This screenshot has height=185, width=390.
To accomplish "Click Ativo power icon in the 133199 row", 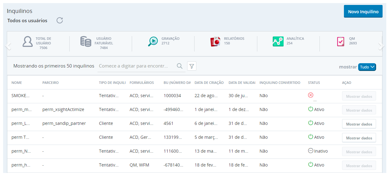I will coord(311,137).
